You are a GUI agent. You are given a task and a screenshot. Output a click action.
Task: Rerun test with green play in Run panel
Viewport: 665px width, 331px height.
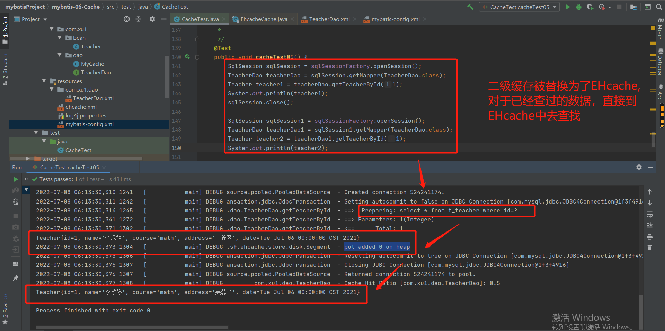click(x=16, y=179)
